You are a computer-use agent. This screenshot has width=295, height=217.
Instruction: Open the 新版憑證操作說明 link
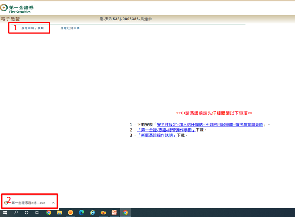tap(157, 135)
